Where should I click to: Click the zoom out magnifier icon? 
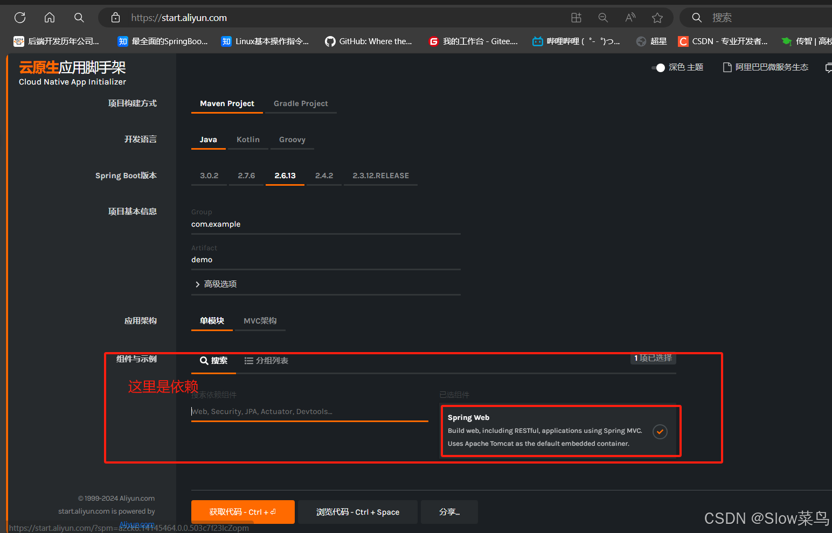(x=603, y=18)
